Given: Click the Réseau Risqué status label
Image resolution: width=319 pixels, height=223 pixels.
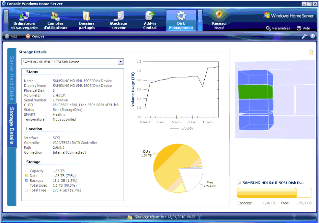Looking at the screenshot, I should pyautogui.click(x=219, y=28).
